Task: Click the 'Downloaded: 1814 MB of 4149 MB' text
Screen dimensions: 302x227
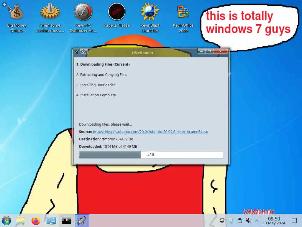Action: (108, 147)
